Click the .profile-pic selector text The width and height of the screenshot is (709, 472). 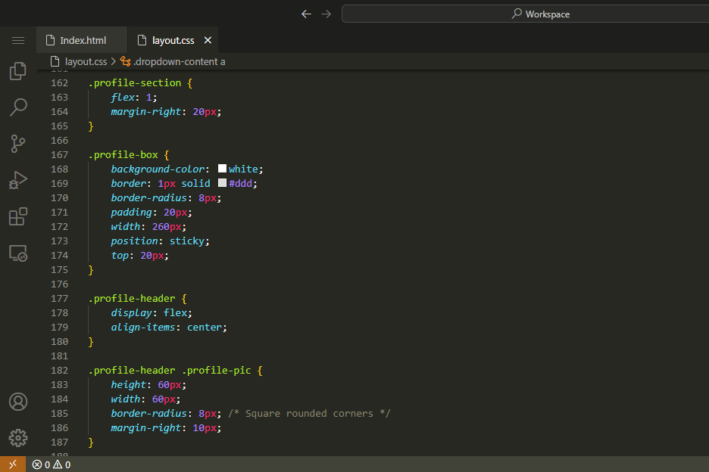216,371
